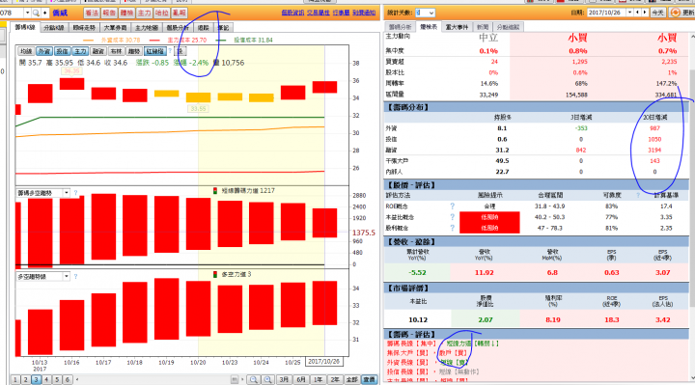695x385 pixels.
Task: Switch to the 筆記 tab
Action: point(224,28)
